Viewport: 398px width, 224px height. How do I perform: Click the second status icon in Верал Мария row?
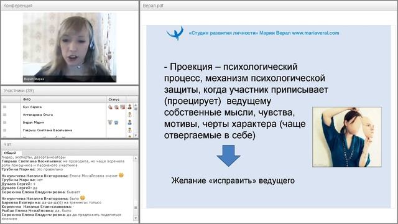pyautogui.click(x=116, y=123)
